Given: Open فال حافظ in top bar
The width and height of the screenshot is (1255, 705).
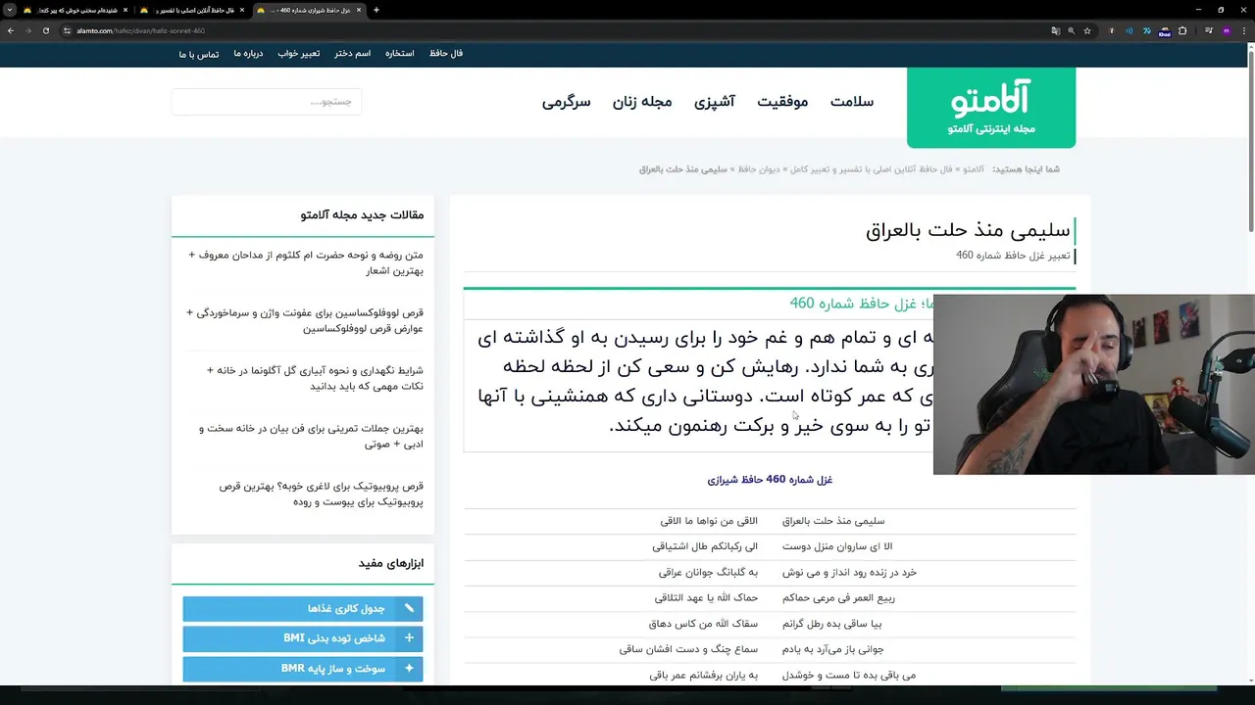Looking at the screenshot, I should pos(446,53).
